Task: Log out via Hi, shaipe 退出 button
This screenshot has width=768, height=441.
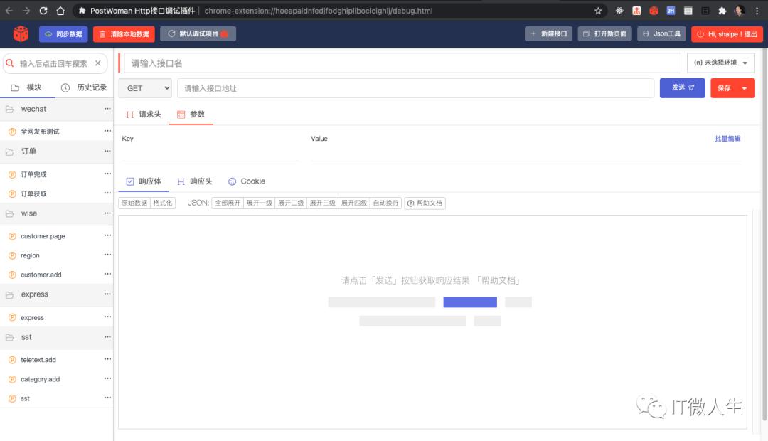Action: point(727,34)
